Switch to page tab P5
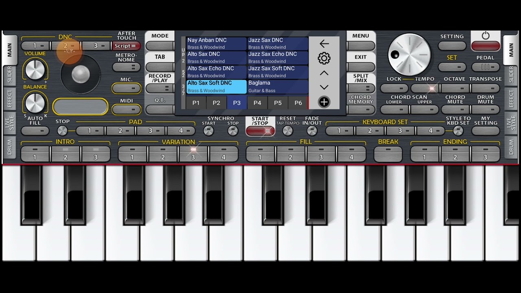The image size is (521, 293). [278, 103]
